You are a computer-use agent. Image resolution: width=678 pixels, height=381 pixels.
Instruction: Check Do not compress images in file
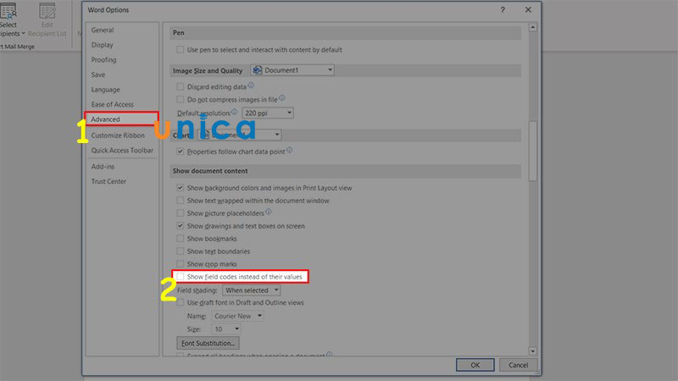[181, 99]
